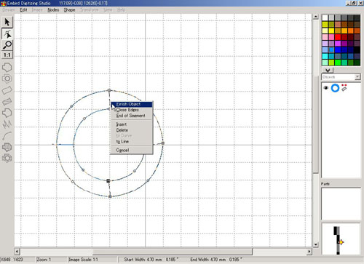Click the top node of the outer circle

[109, 90]
